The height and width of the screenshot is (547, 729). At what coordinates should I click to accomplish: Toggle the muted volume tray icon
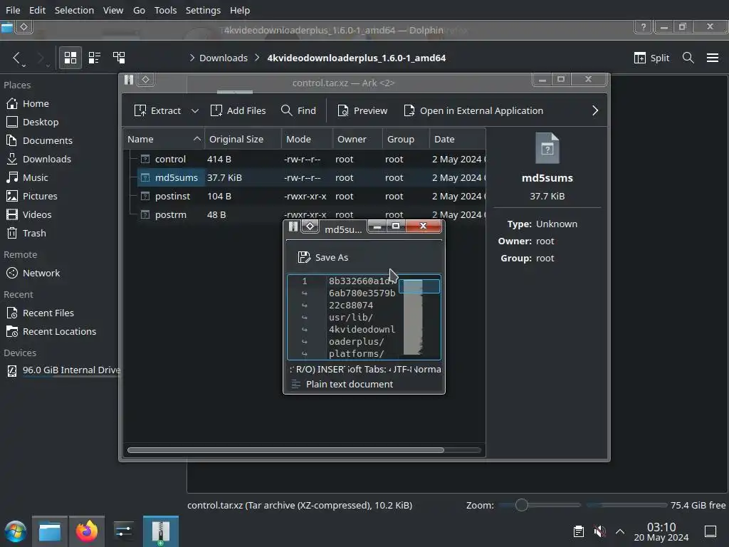(599, 531)
